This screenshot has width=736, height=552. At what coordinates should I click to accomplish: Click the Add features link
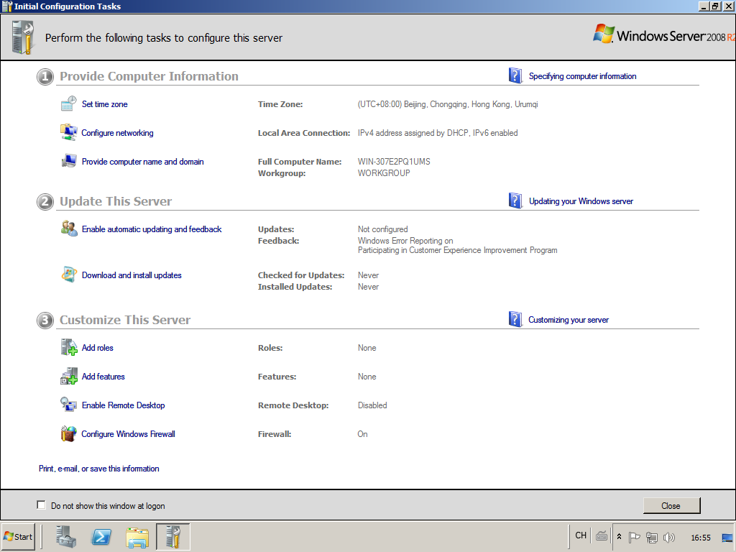point(103,377)
